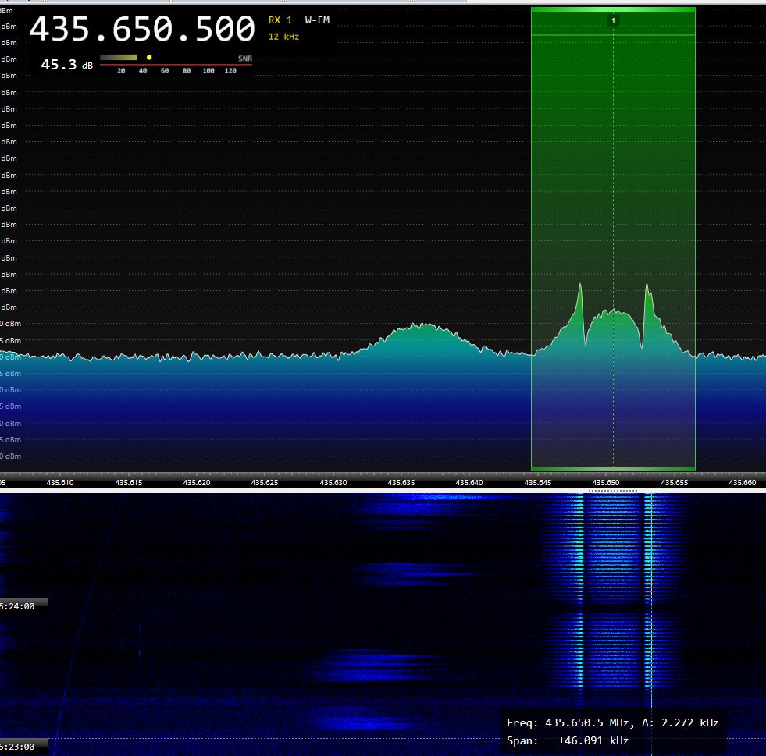
Task: Tune to 435.630 on the frequency axis
Action: click(333, 483)
